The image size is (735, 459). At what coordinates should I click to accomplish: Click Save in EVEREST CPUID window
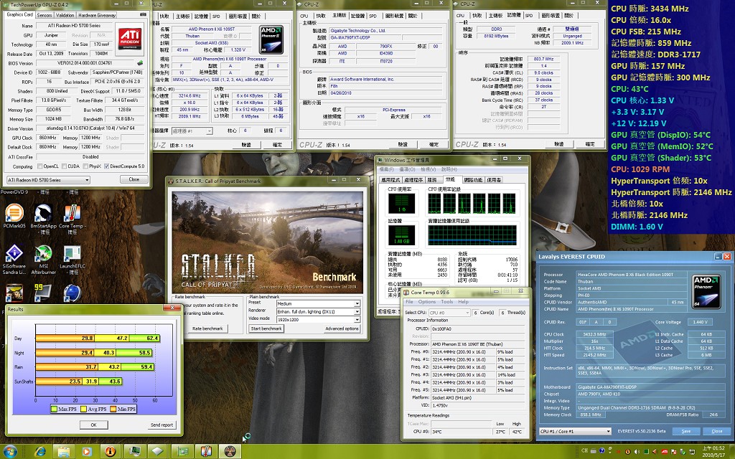pyautogui.click(x=685, y=431)
